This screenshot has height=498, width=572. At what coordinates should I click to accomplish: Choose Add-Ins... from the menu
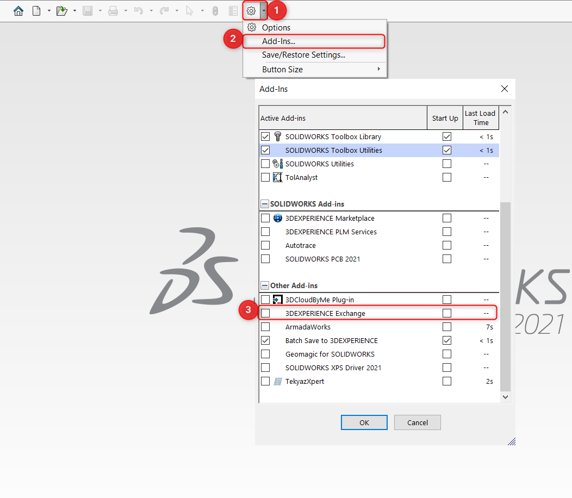[314, 41]
